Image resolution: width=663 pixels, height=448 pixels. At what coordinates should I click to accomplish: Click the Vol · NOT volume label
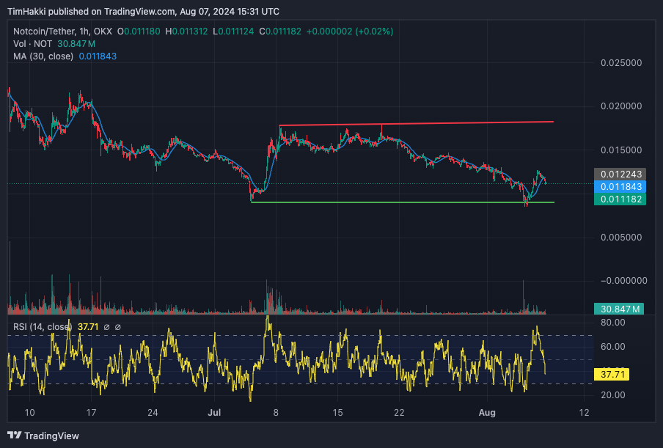point(32,44)
